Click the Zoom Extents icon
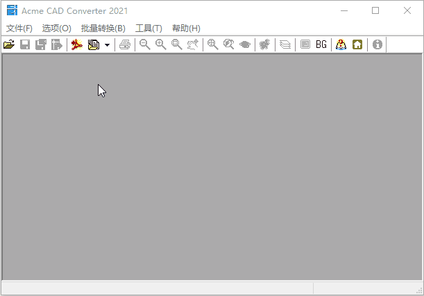The height and width of the screenshot is (296, 424). coord(213,44)
